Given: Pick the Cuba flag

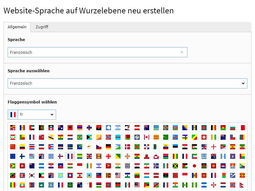Looking at the screenshot, I should [x=51, y=147].
